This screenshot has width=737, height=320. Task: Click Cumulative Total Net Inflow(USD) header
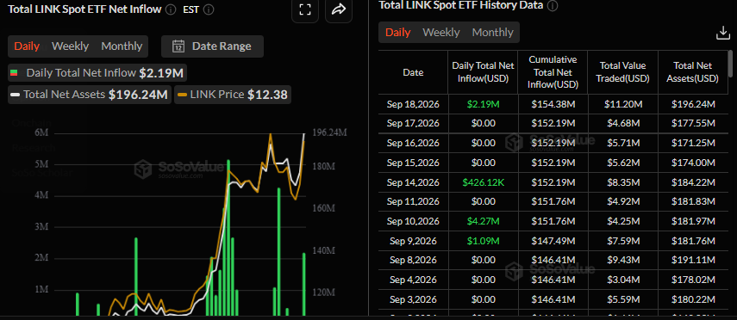(x=553, y=73)
